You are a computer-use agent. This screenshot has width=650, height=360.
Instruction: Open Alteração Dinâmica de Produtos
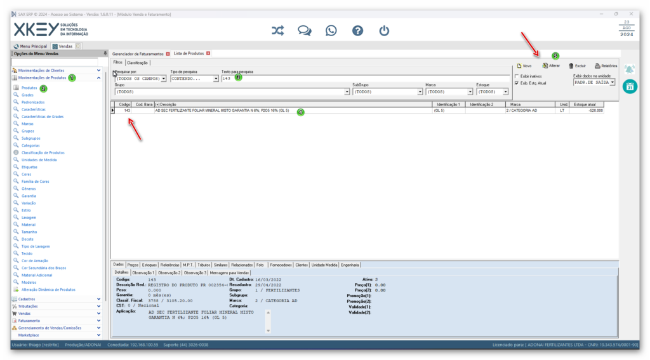click(48, 290)
